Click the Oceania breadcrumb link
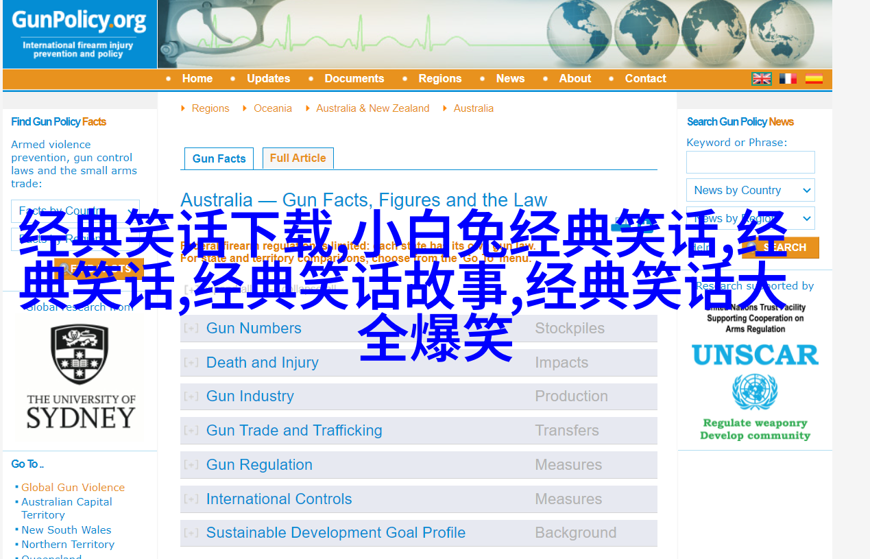This screenshot has height=559, width=870. point(272,108)
